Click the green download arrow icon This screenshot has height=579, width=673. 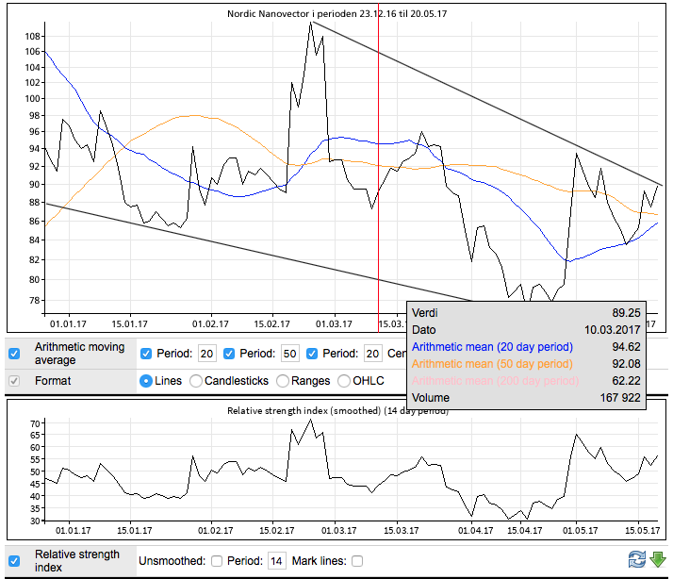pyautogui.click(x=658, y=560)
